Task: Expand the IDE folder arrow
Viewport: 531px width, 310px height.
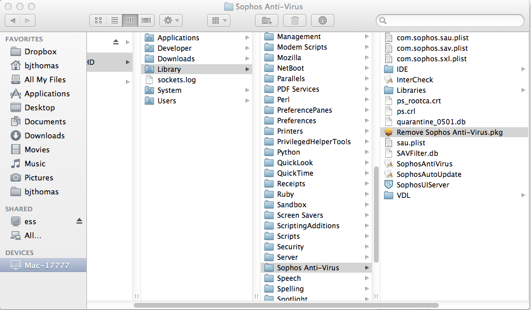Action: [523, 69]
